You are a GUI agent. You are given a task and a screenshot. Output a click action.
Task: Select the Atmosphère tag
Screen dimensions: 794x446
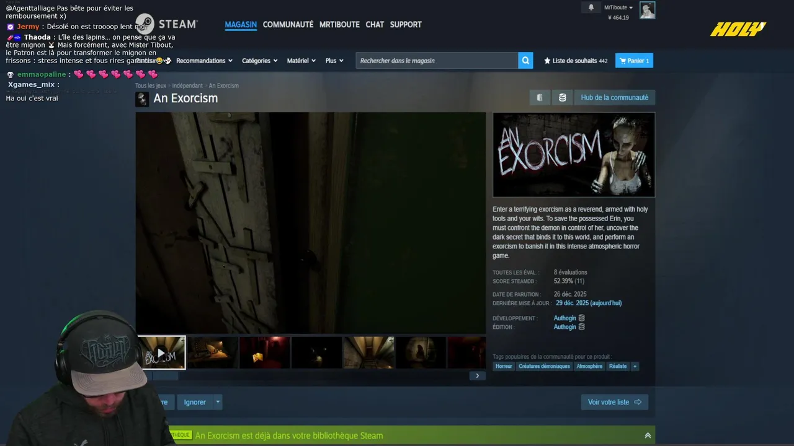coord(589,366)
